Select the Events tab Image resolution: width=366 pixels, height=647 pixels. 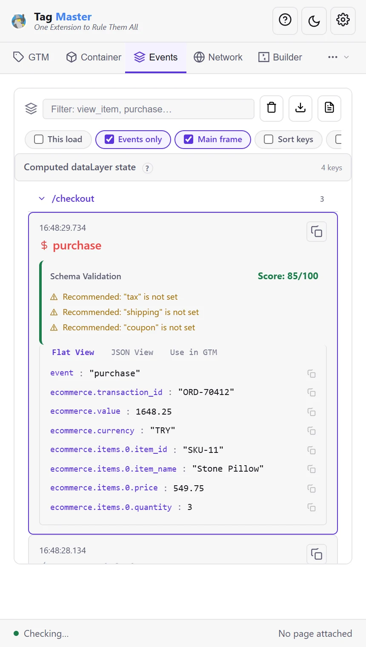(156, 57)
